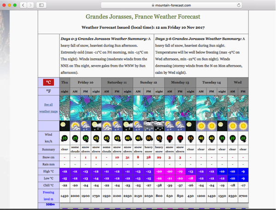Select the red °C units button
The width and height of the screenshot is (276, 210).
click(49, 82)
